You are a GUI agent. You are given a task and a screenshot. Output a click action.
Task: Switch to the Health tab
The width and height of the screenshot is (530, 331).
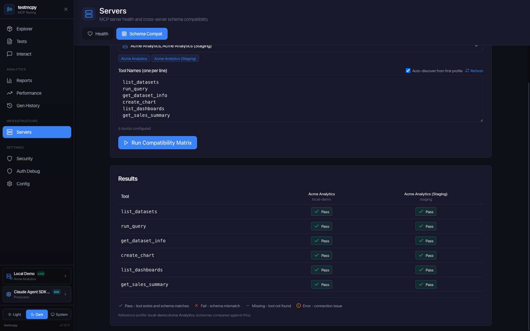point(98,34)
